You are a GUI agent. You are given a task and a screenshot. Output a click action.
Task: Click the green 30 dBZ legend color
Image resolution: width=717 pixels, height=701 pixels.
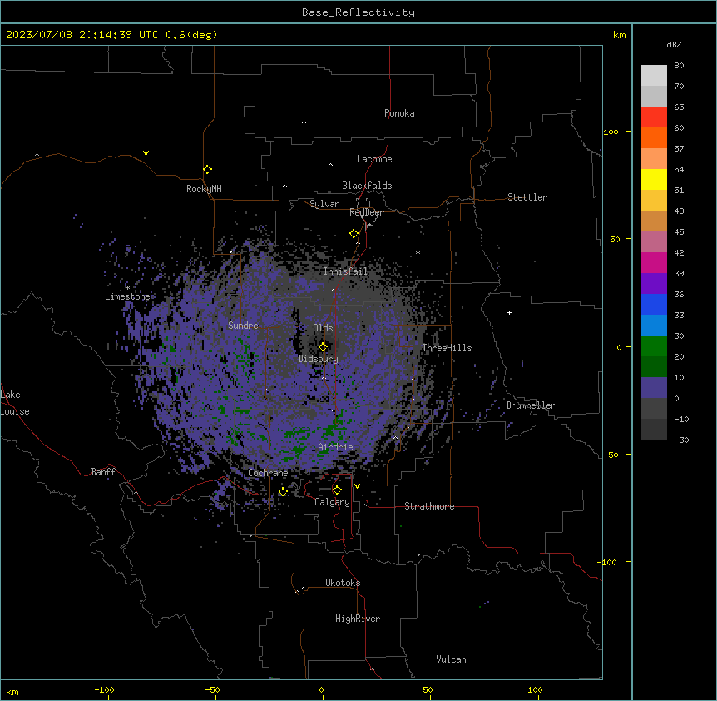click(654, 346)
